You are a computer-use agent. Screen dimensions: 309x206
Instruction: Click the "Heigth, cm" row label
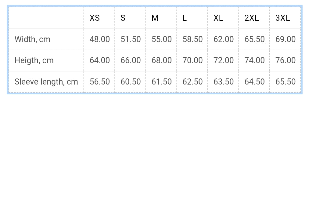34,60
